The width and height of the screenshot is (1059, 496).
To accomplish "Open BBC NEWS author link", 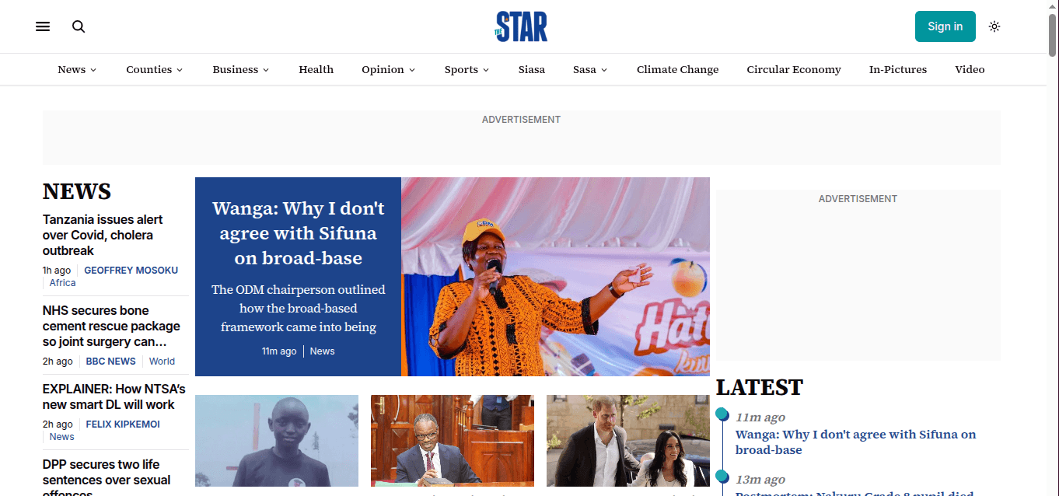I will pos(110,362).
